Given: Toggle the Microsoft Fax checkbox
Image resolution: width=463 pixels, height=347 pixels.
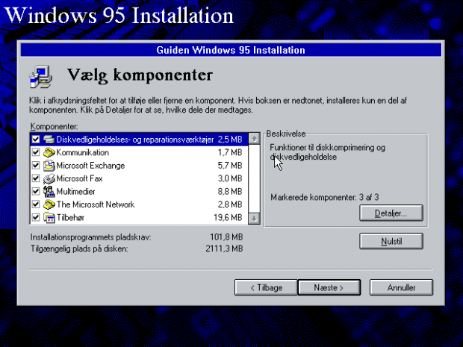Looking at the screenshot, I should [x=36, y=178].
